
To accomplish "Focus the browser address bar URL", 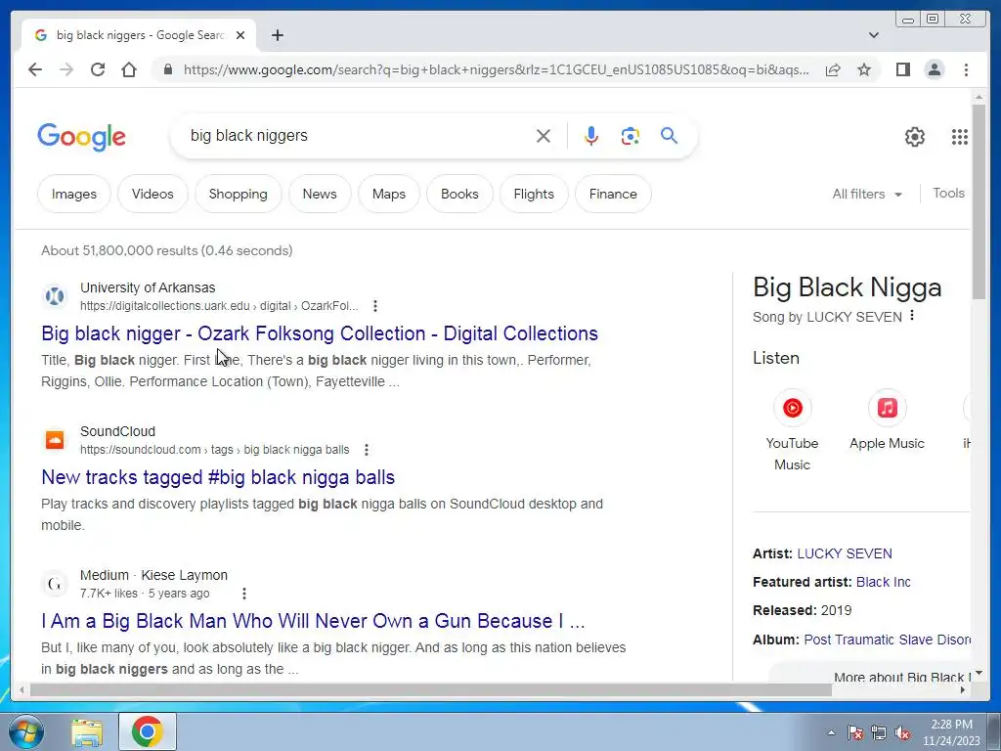I will click(497, 69).
